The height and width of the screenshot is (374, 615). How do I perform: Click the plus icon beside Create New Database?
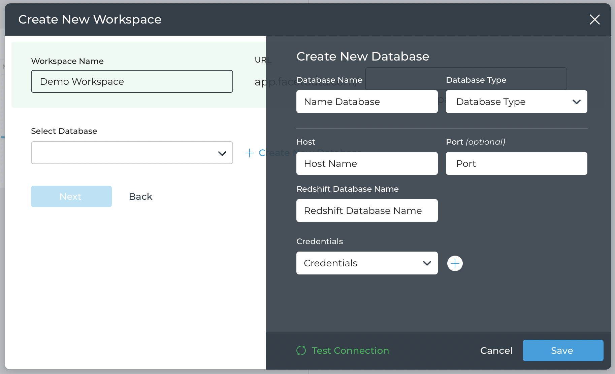pos(249,153)
